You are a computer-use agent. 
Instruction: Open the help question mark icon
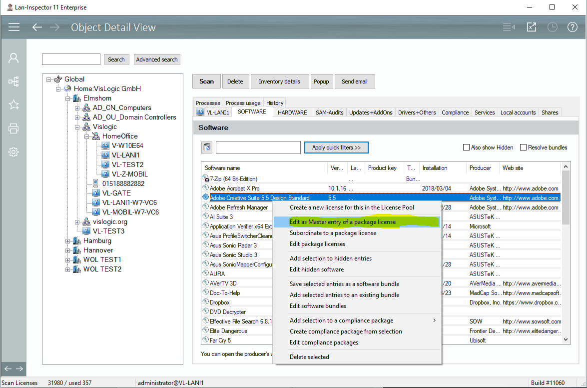click(572, 27)
